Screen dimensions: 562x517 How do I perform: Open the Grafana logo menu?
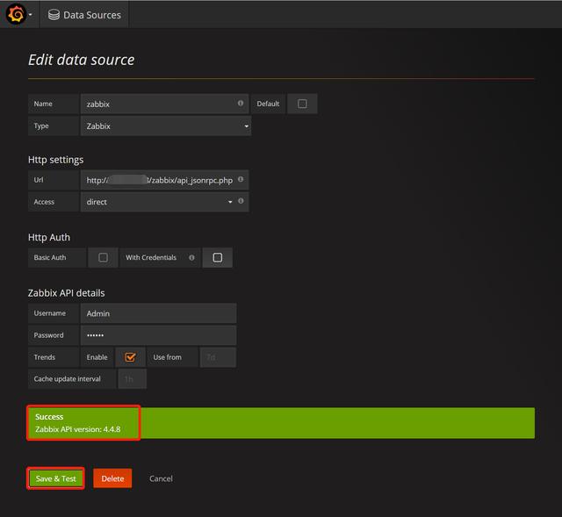16,14
